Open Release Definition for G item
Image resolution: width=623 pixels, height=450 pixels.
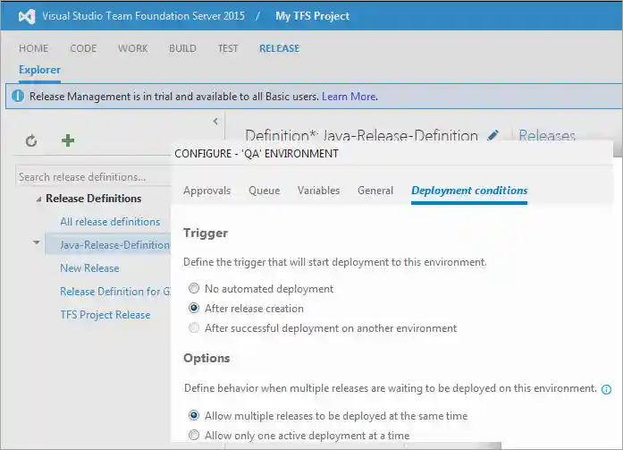coord(115,292)
